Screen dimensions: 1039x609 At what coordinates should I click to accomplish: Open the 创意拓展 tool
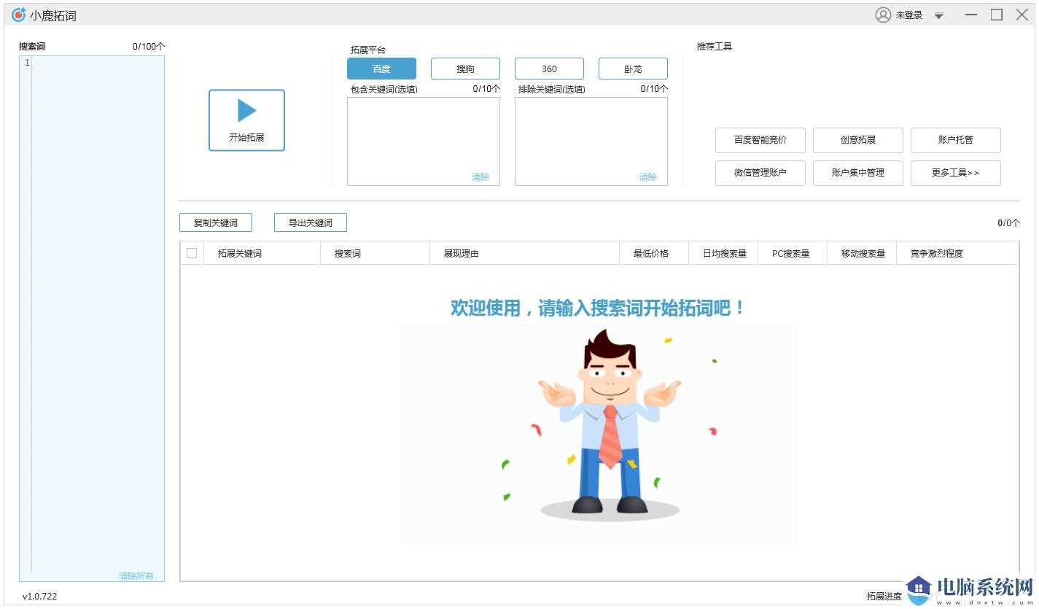[x=858, y=140]
